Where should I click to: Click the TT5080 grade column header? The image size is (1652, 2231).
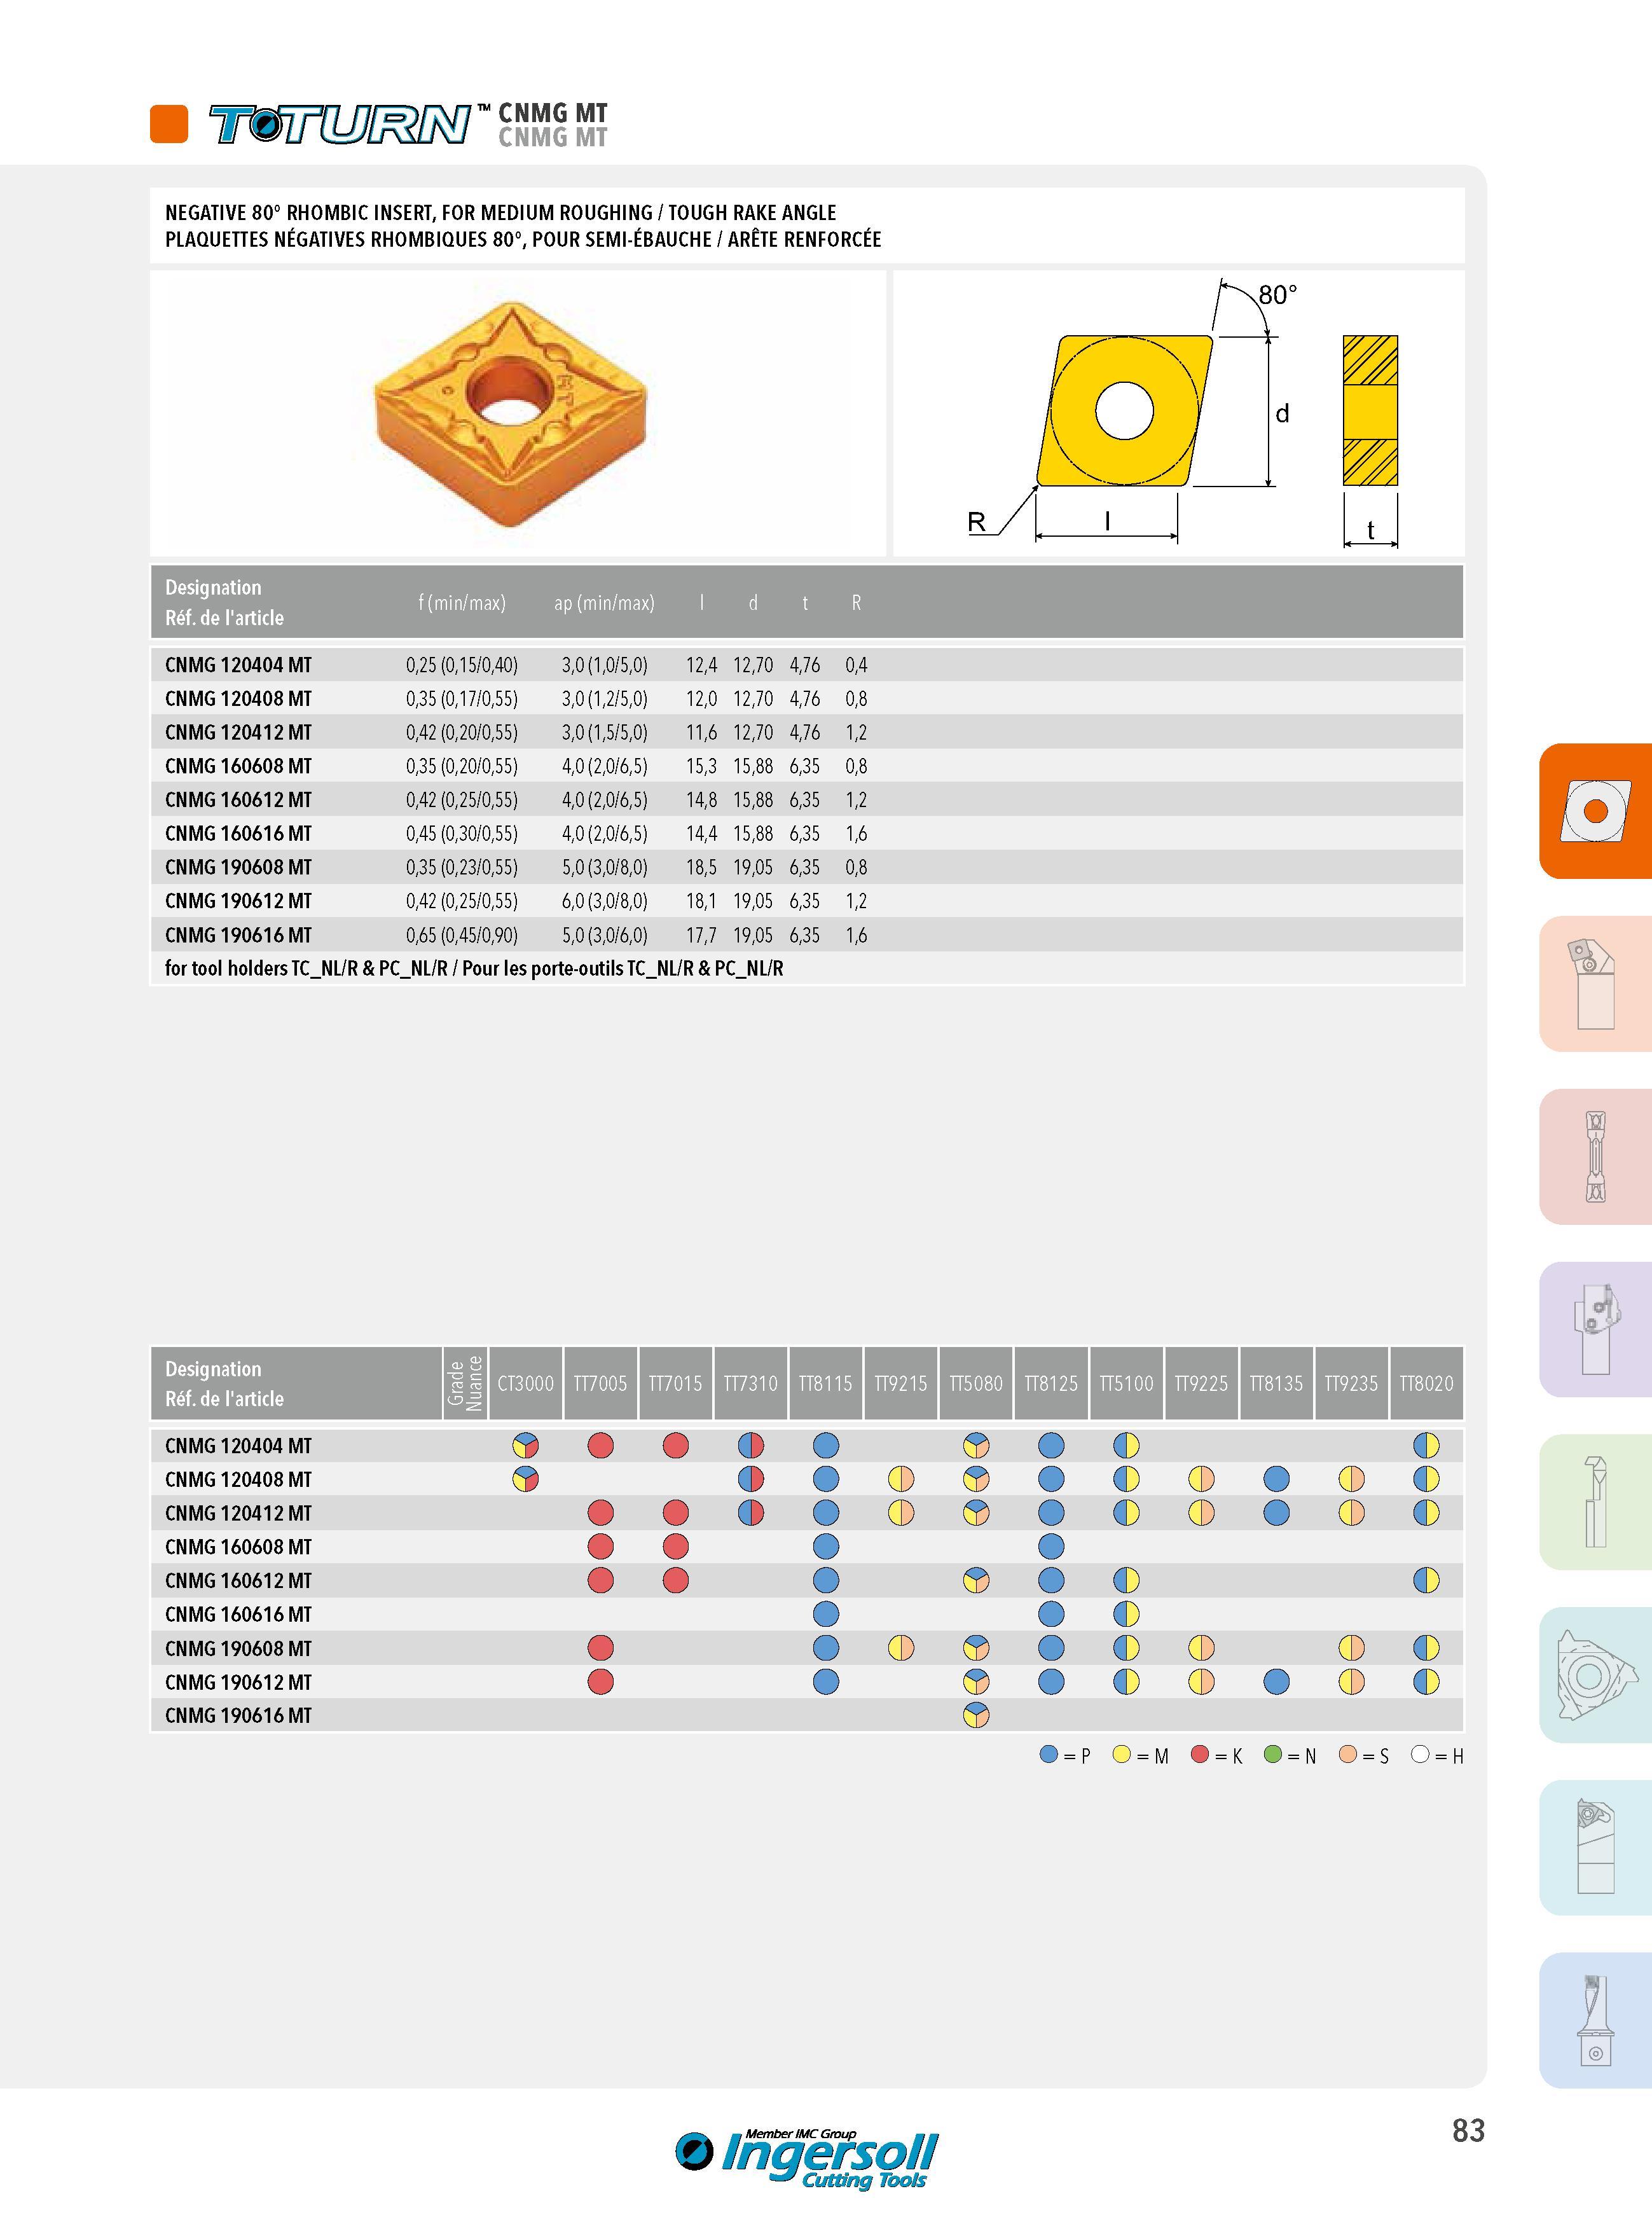pyautogui.click(x=976, y=1384)
